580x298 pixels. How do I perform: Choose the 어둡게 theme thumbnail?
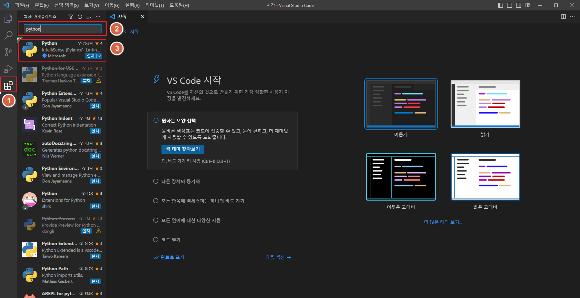coord(401,104)
